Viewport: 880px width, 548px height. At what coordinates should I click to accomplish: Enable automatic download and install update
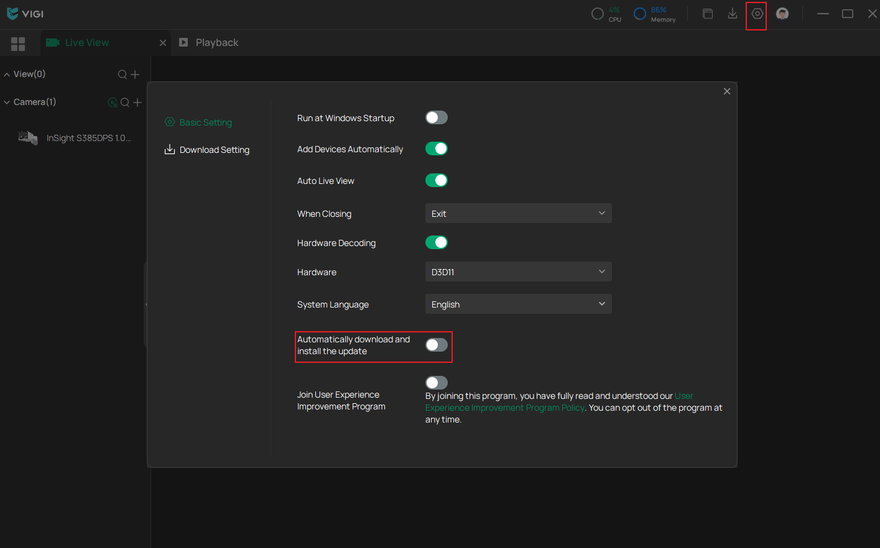click(x=437, y=345)
